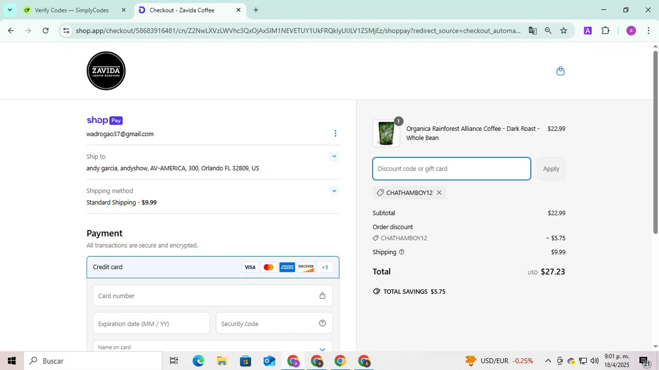
Task: View site information icon in address bar
Action: click(x=66, y=31)
